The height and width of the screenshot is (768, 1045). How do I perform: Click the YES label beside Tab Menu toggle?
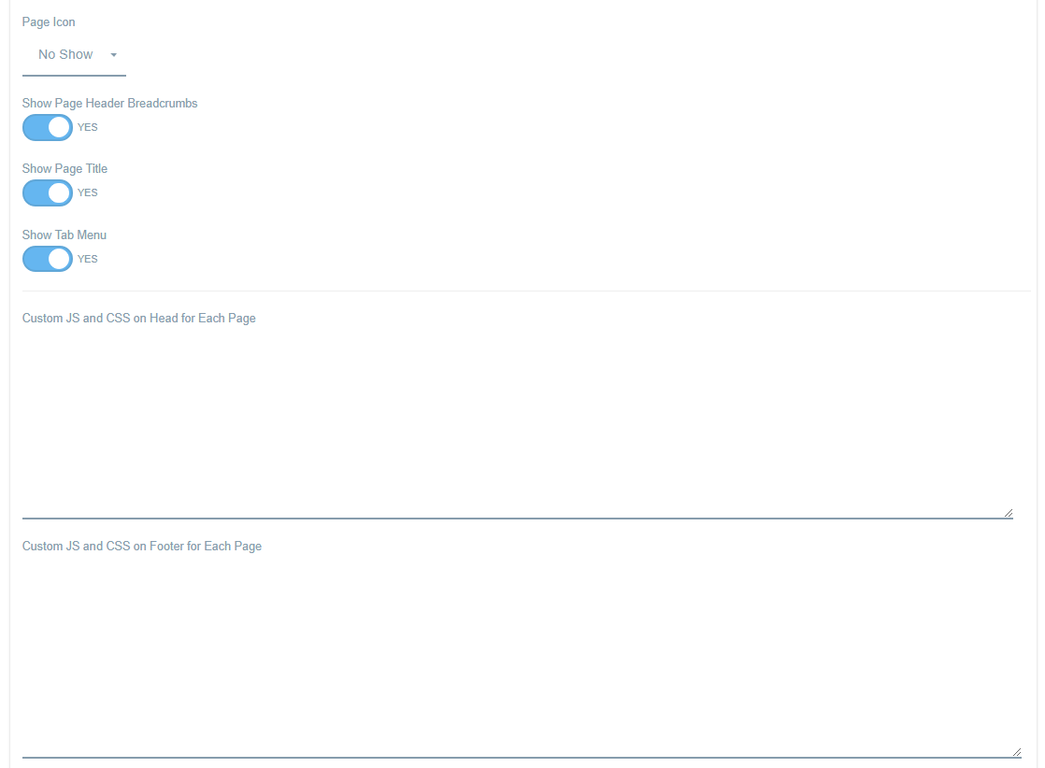pyautogui.click(x=87, y=259)
